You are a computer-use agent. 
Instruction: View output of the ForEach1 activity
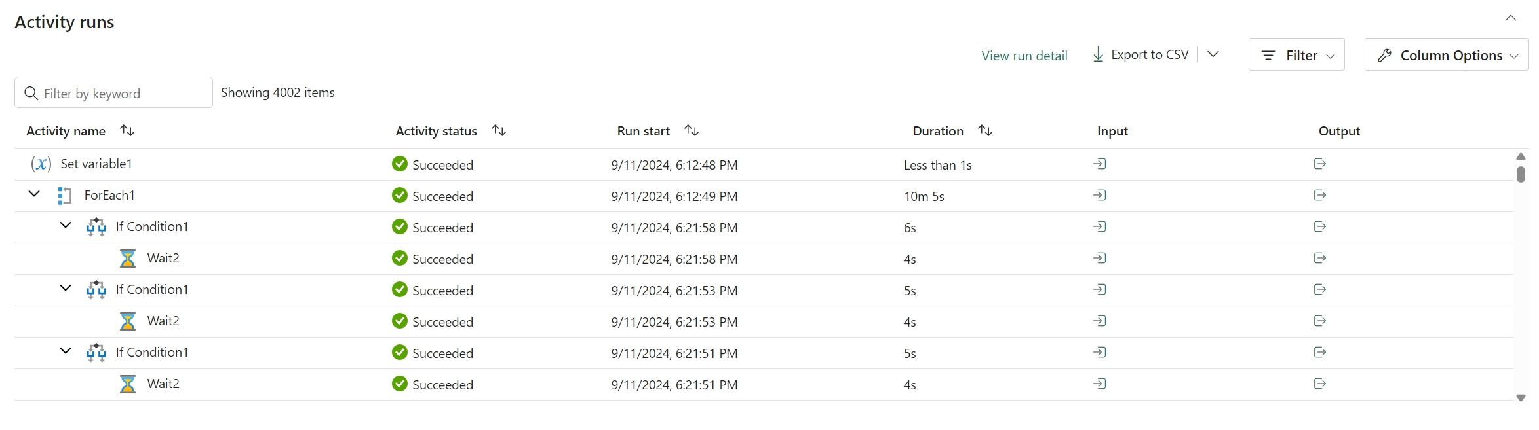click(x=1320, y=195)
